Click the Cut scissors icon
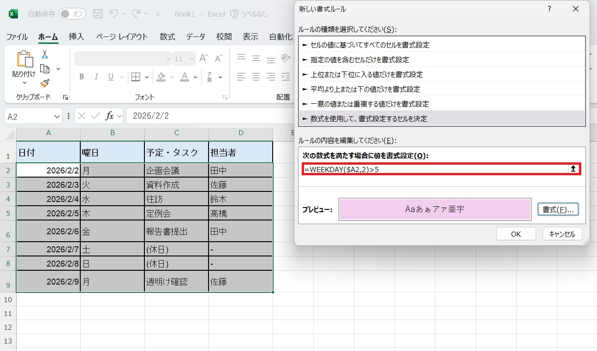Viewport: 597px width, 351px height. pos(45,54)
